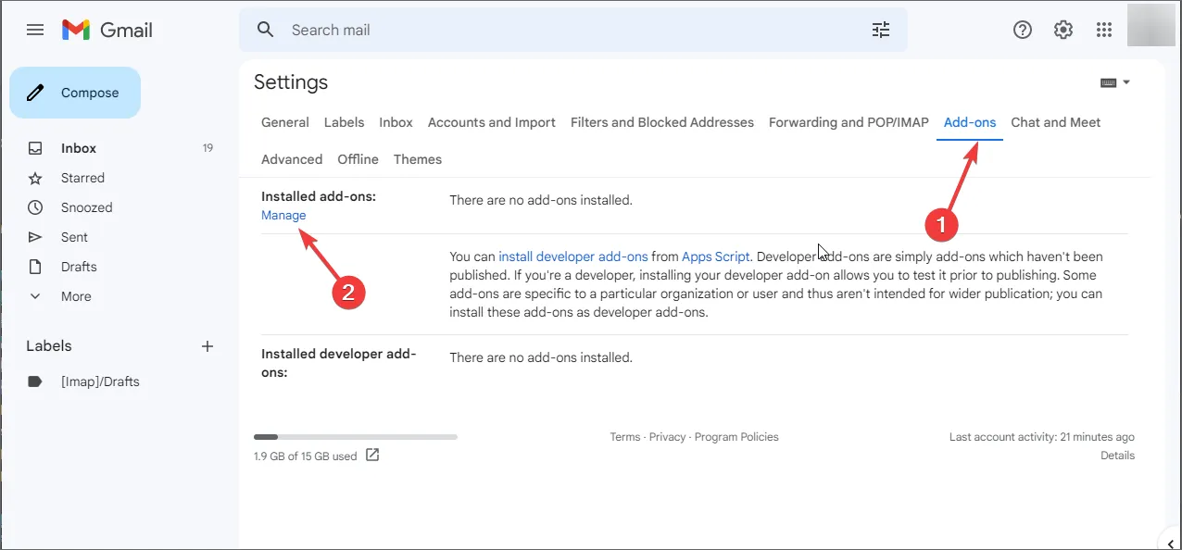View account activity Details link

[x=1117, y=455]
